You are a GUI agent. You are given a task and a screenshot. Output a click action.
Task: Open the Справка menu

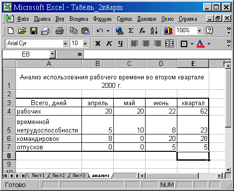click(188, 19)
